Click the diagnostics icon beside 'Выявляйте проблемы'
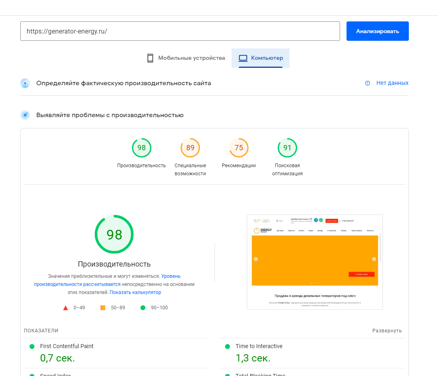Viewport: 438px width, 376px height. [x=25, y=115]
